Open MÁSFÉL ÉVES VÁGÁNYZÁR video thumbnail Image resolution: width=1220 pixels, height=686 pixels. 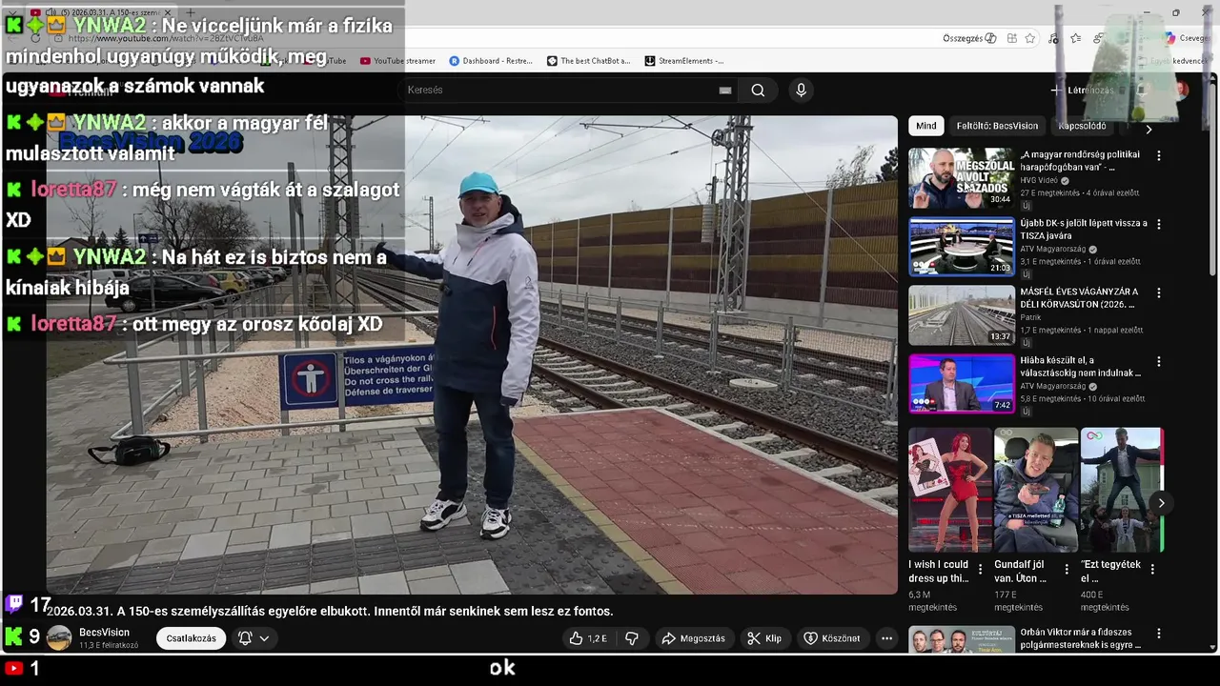point(961,315)
